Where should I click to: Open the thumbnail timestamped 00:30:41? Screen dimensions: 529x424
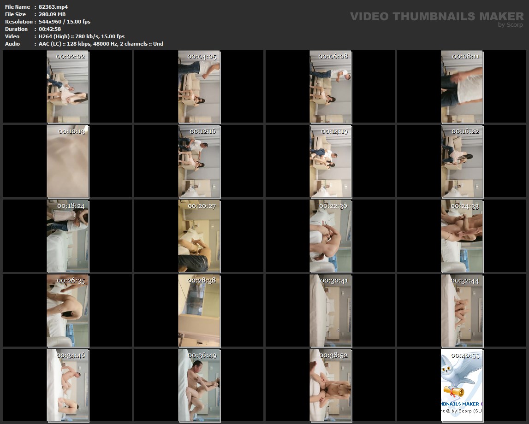point(330,311)
